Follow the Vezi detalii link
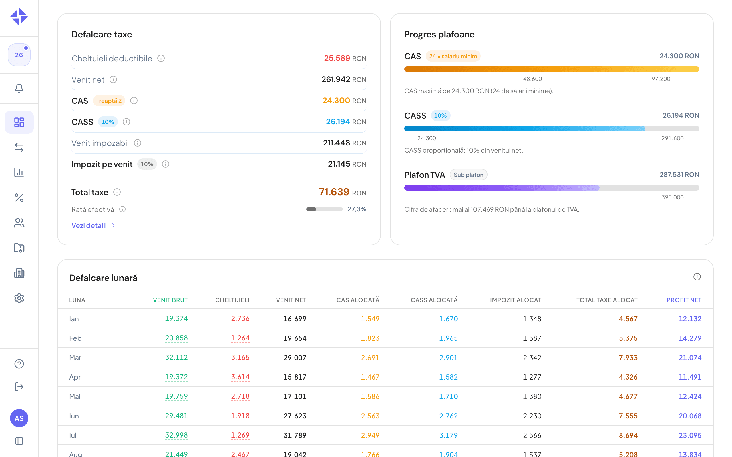The width and height of the screenshot is (732, 457). point(93,225)
